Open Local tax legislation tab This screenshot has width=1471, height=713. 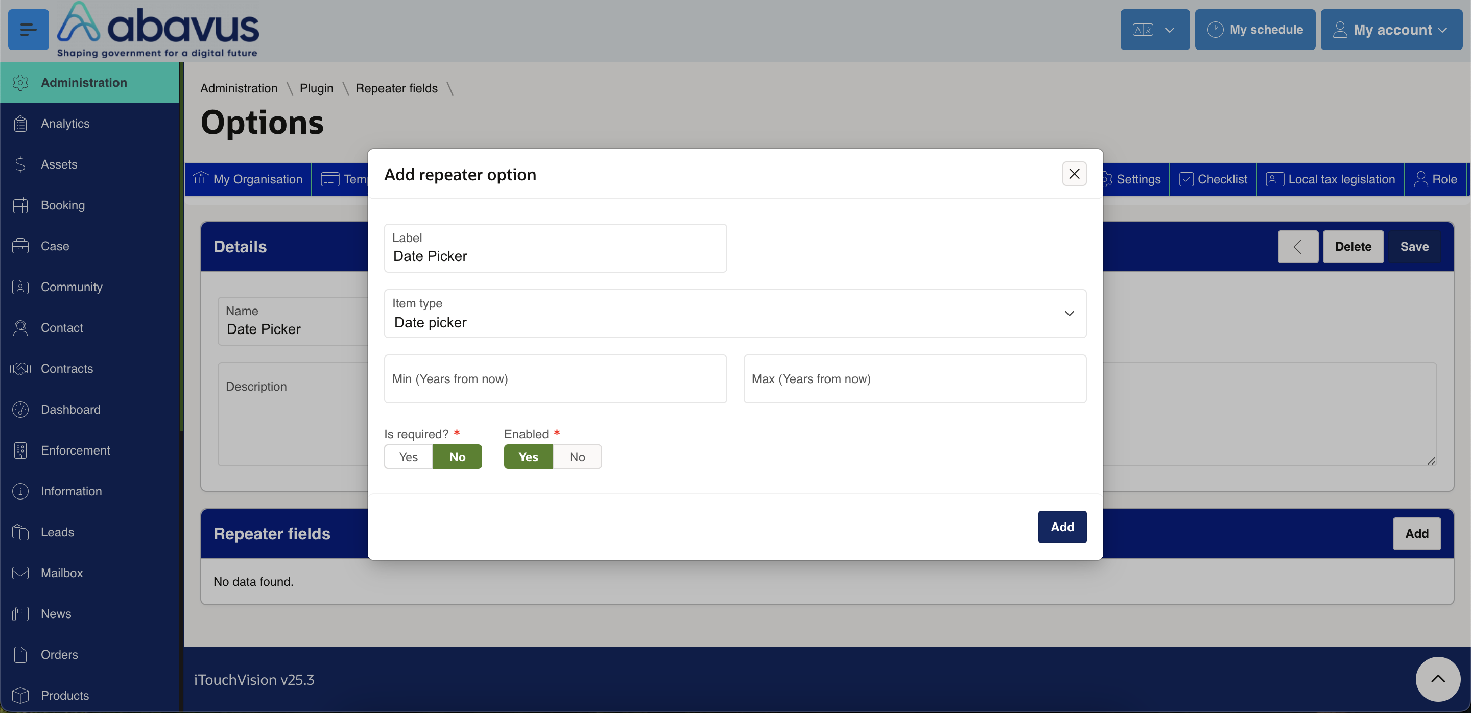click(1330, 179)
